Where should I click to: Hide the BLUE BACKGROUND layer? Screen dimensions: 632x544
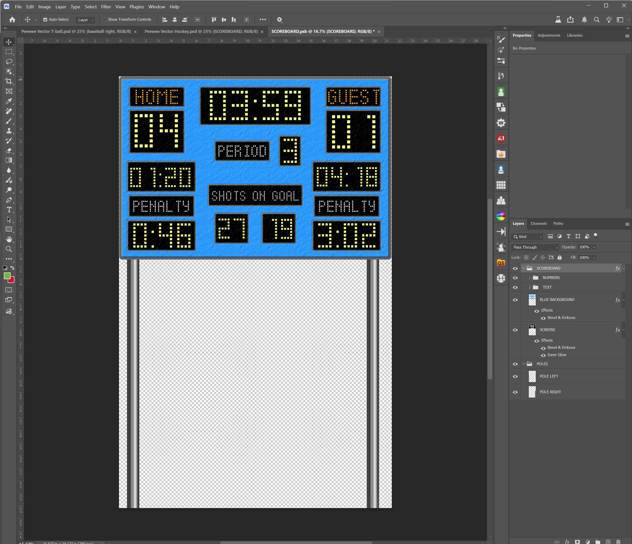[515, 300]
